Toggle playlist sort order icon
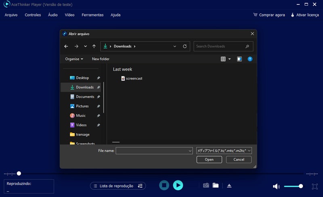The width and height of the screenshot is (323, 197). [140, 186]
